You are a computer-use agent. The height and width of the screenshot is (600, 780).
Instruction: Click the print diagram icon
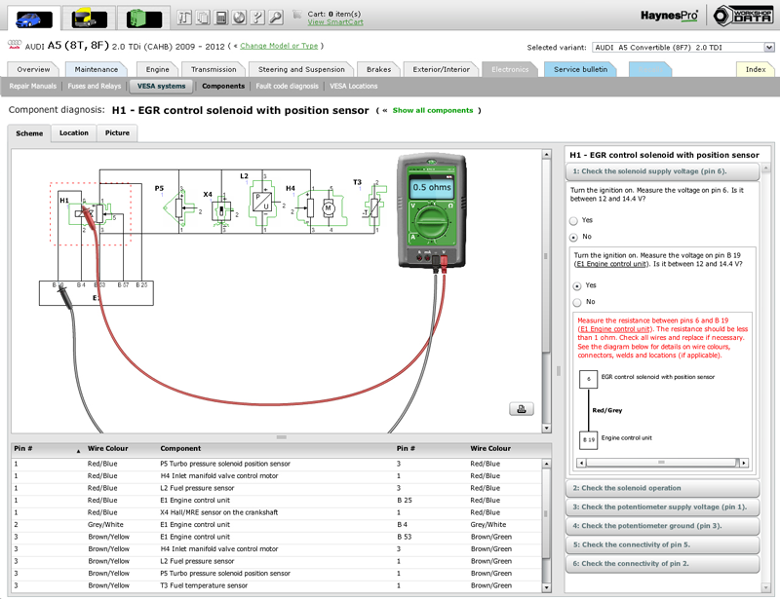click(x=522, y=409)
